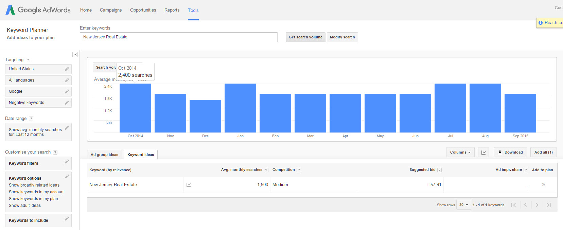Switch to the Keyword ideas tab

pyautogui.click(x=141, y=155)
